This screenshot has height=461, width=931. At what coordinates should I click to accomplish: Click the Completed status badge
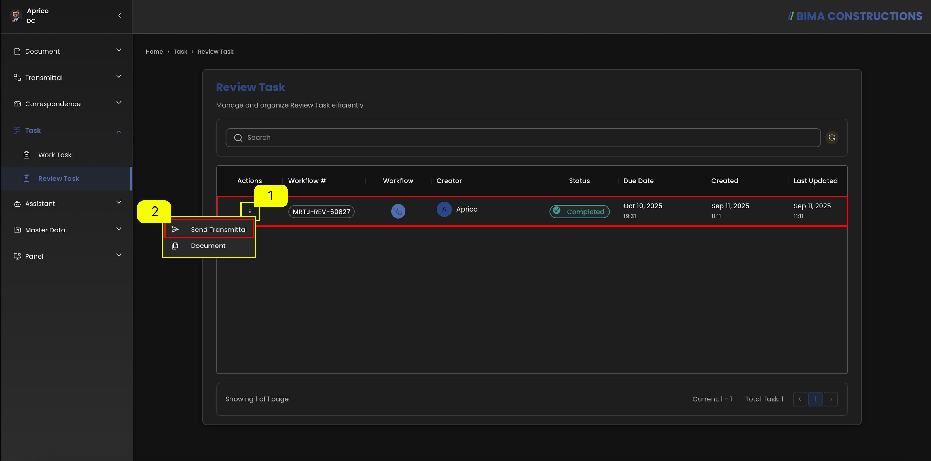[579, 212]
